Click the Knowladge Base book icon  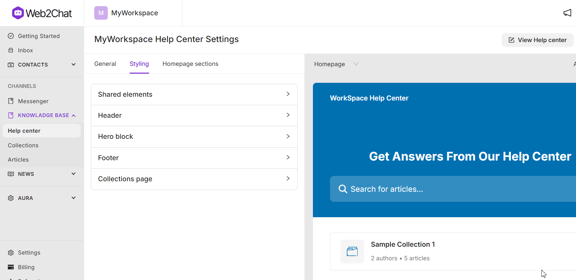click(11, 115)
